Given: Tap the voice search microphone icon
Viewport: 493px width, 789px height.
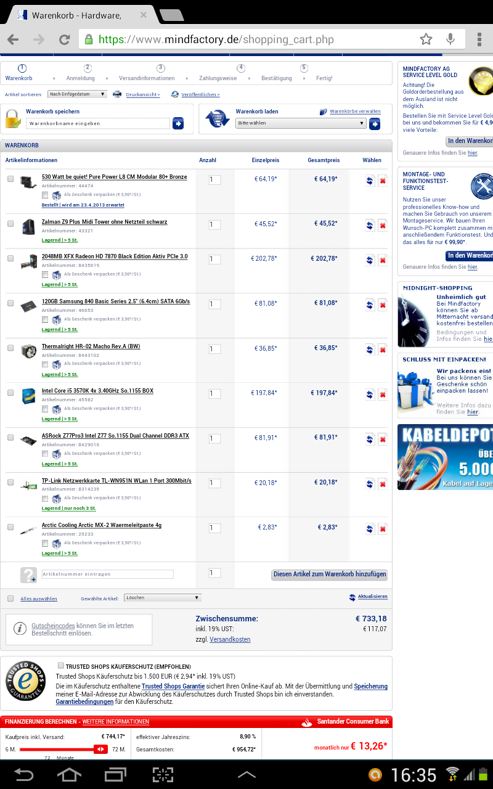Looking at the screenshot, I should pos(450,39).
